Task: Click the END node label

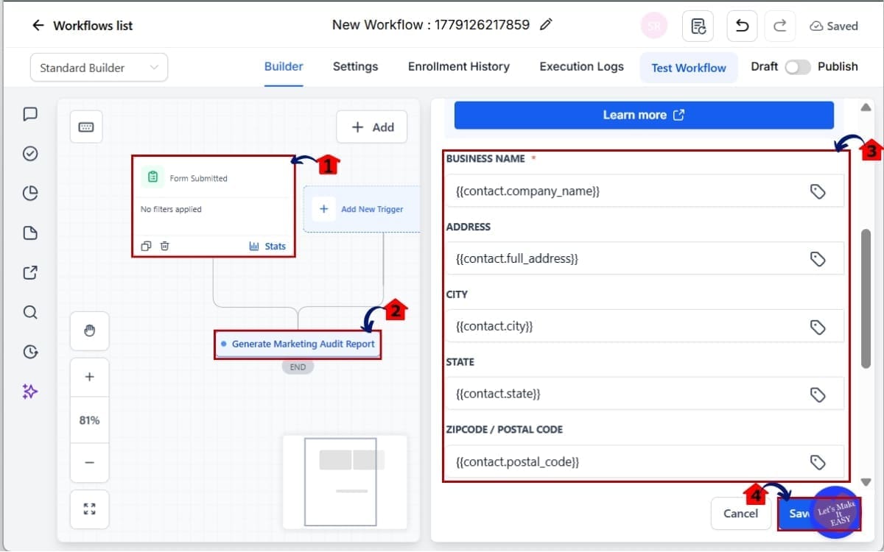Action: coord(298,367)
